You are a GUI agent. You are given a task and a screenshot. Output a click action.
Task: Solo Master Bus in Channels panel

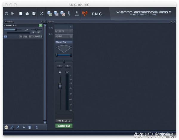pyautogui.click(x=39, y=33)
